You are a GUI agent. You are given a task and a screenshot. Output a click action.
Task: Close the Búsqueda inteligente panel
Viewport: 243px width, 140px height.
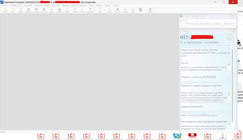(233, 16)
